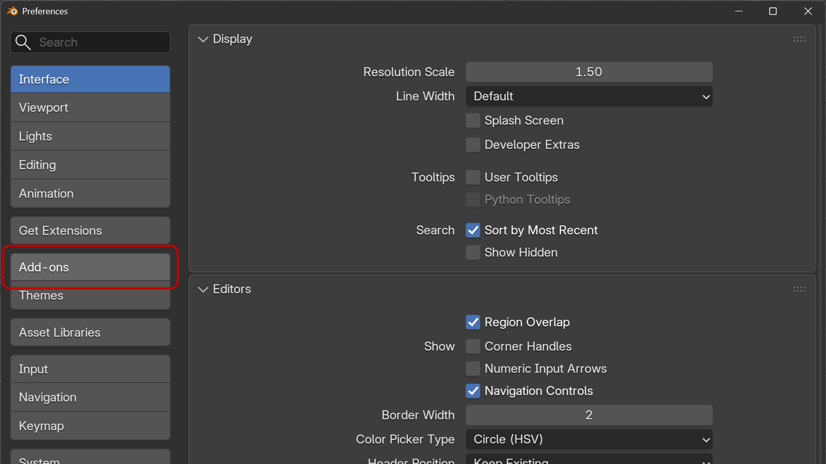
Task: Click the Border Width value field
Action: (x=589, y=415)
